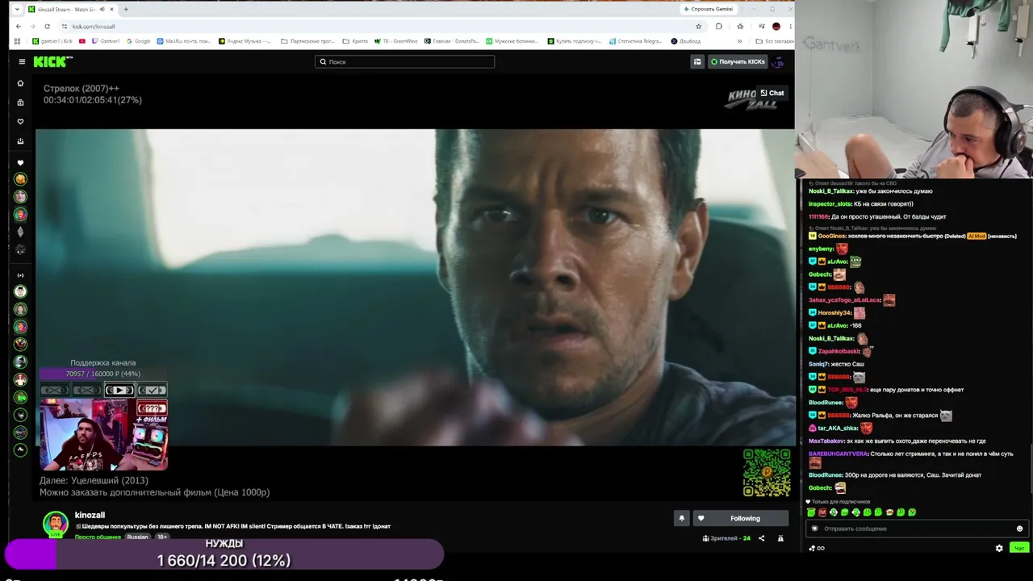Image resolution: width=1033 pixels, height=581 pixels.
Task: Expand the Партнерские прог... bookmarks folder
Action: coord(307,41)
